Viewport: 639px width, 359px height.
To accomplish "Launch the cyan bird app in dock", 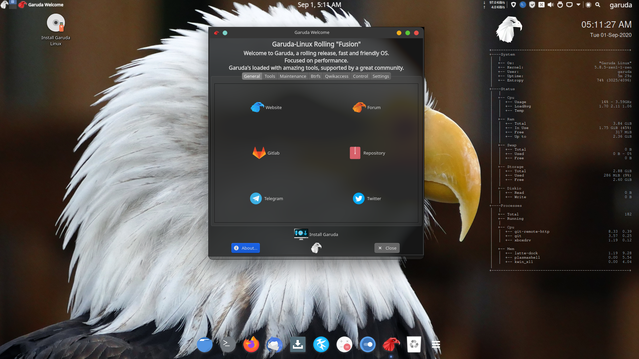I will (321, 344).
